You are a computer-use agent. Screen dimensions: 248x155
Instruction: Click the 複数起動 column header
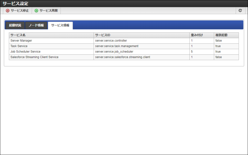[x=226, y=35]
